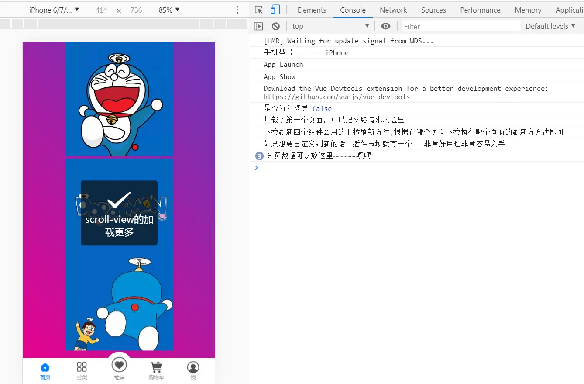Tap the 我 profile icon
584x384 pixels.
(x=193, y=367)
